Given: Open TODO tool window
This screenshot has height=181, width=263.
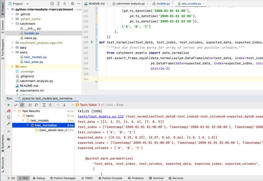Looking at the screenshot, I should [87, 178].
